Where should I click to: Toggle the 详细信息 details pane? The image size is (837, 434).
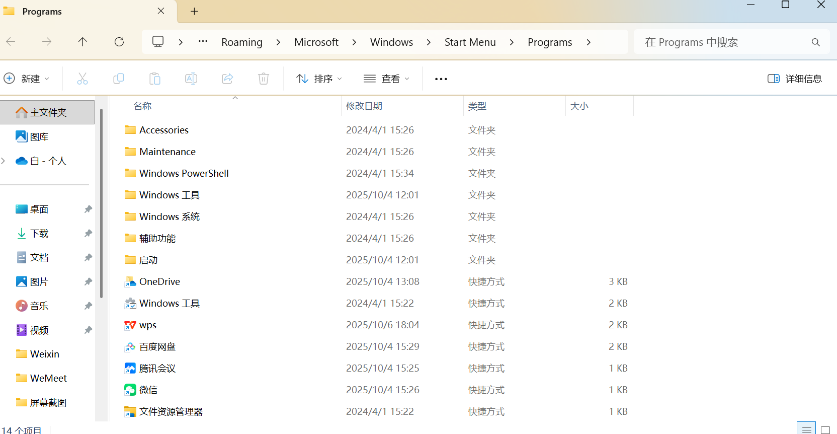795,79
